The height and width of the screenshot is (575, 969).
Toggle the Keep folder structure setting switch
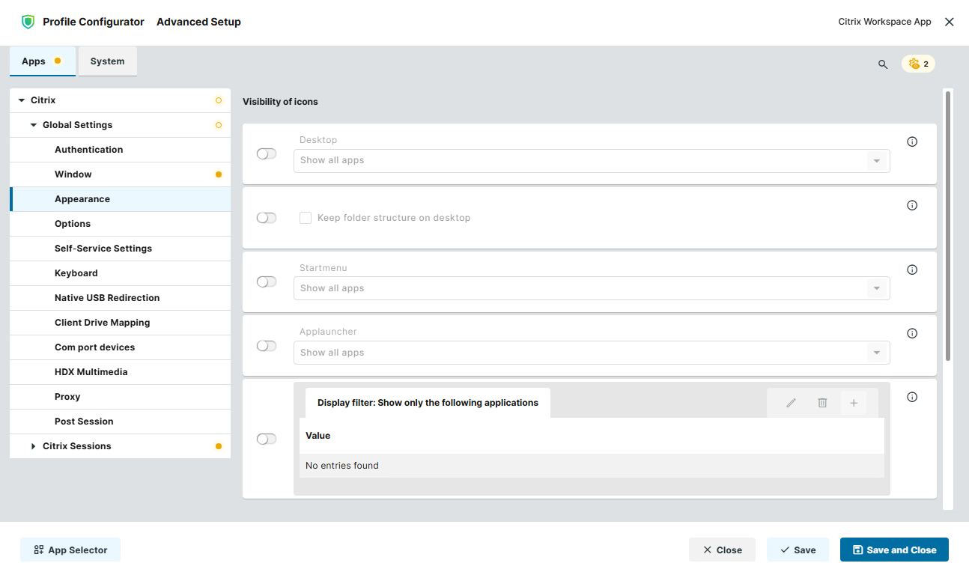pos(267,218)
